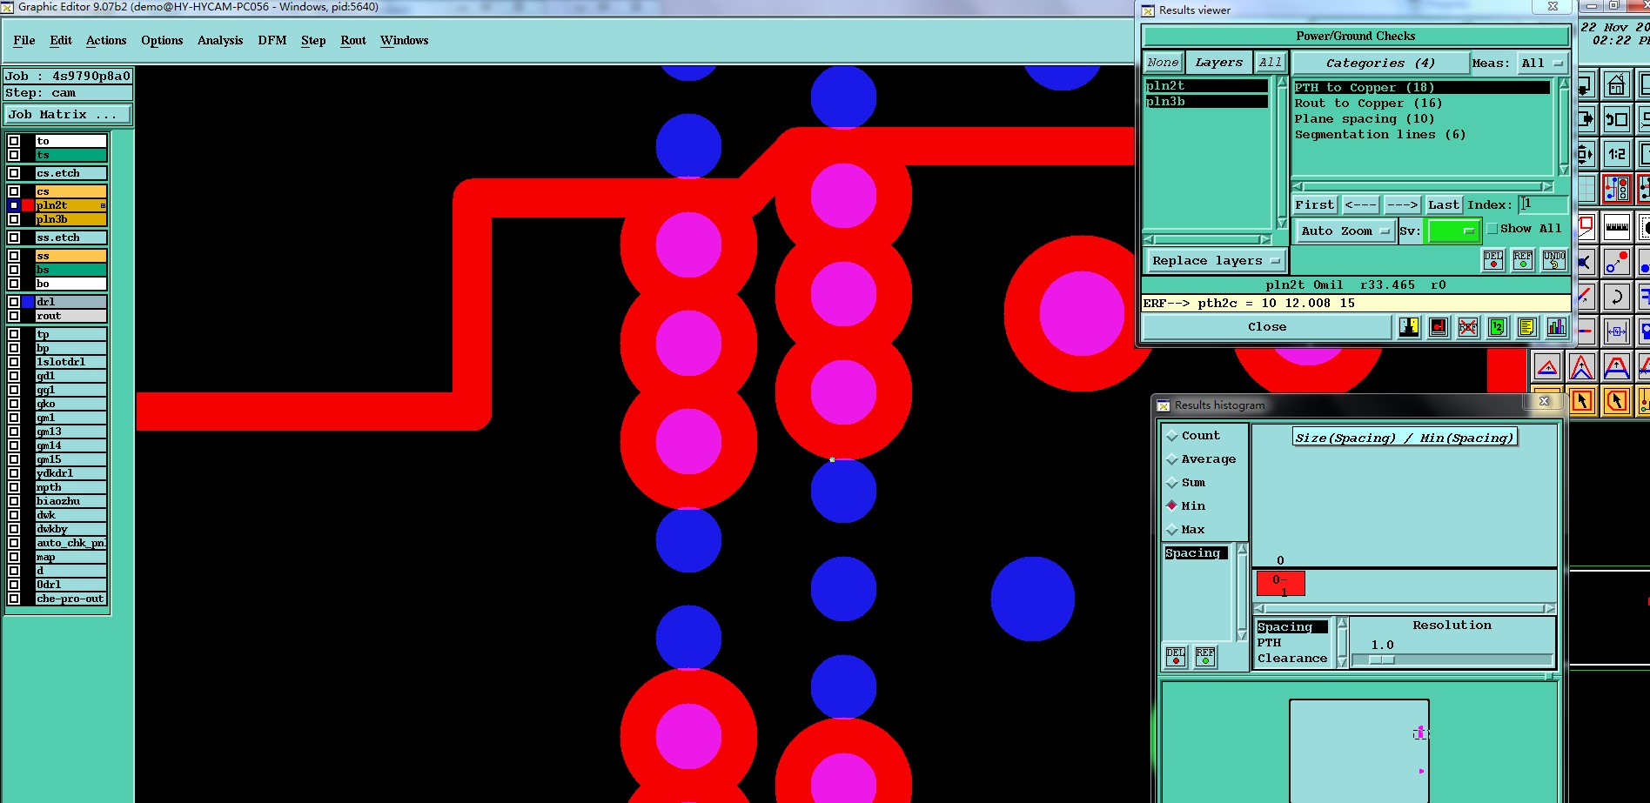Click the None layers button
Viewport: 1650px width, 803px height.
pos(1163,62)
